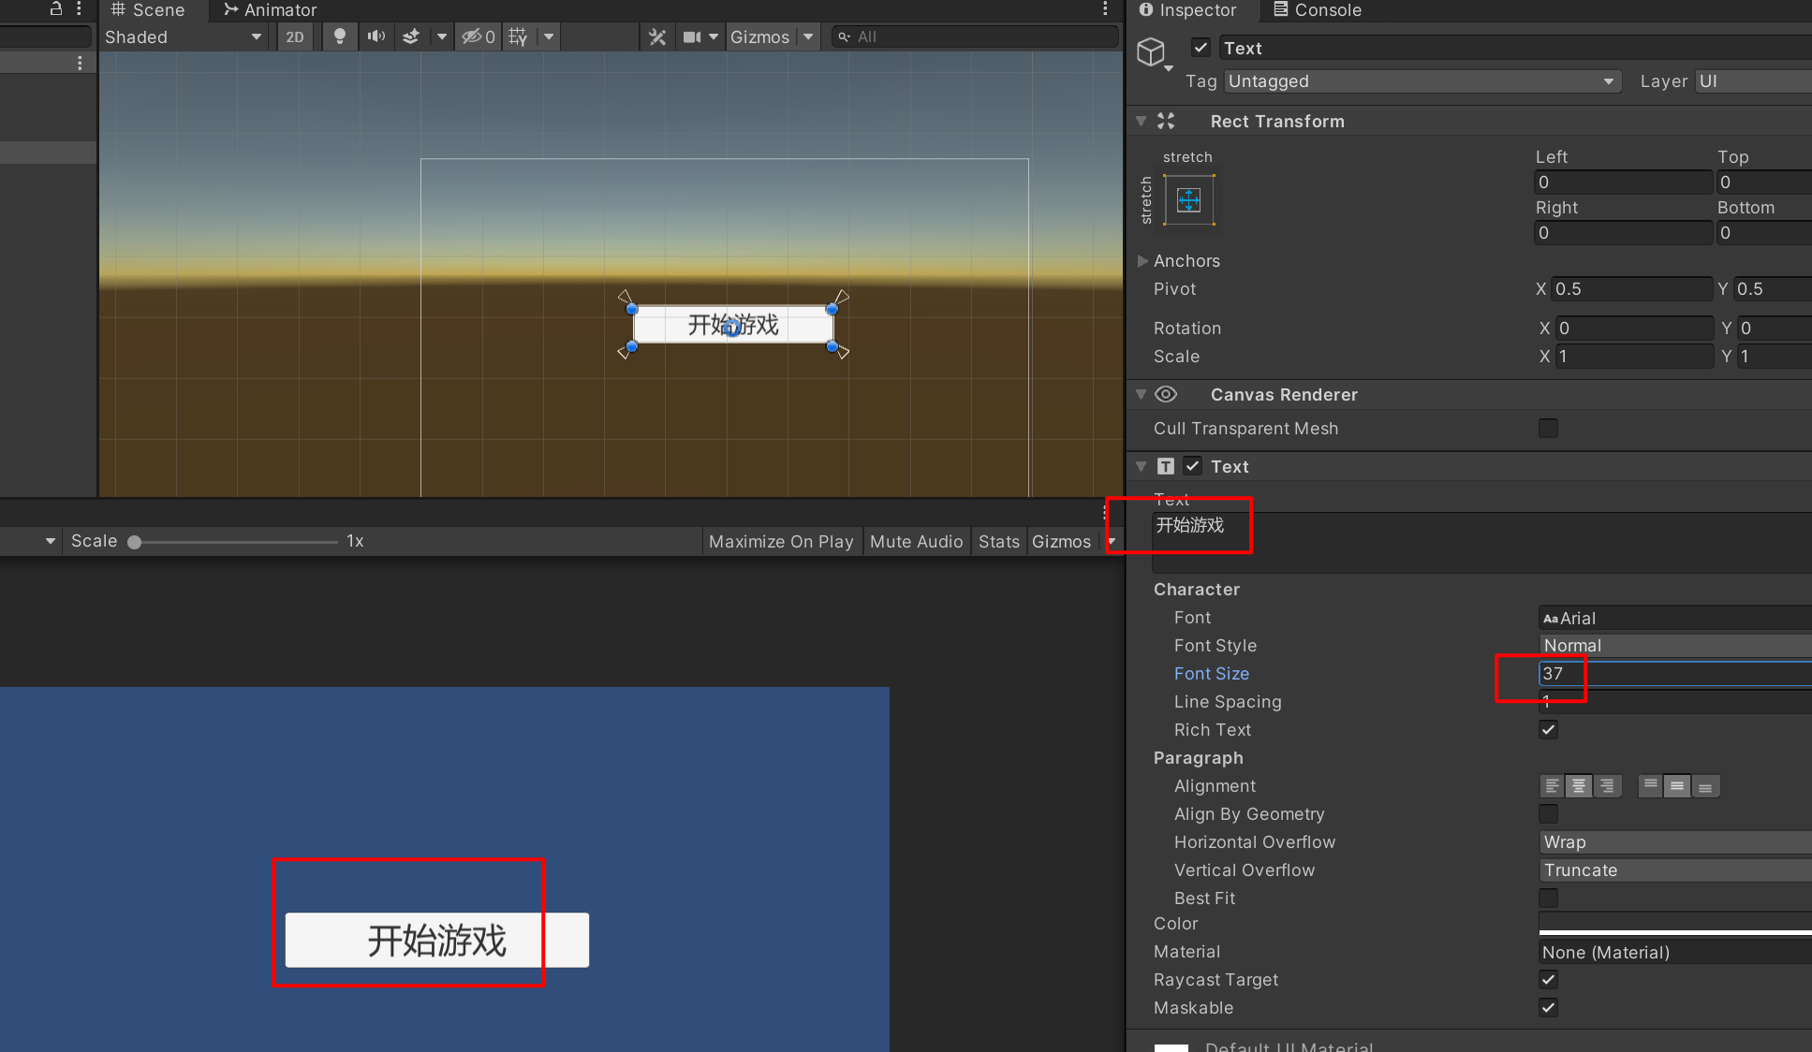This screenshot has width=1812, height=1052.
Task: Open the Layer dropdown UI
Action: click(1754, 81)
